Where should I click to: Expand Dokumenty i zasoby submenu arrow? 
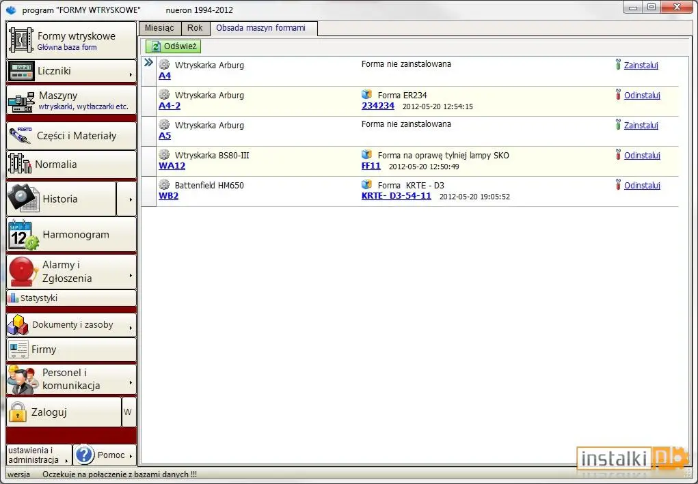[131, 328]
